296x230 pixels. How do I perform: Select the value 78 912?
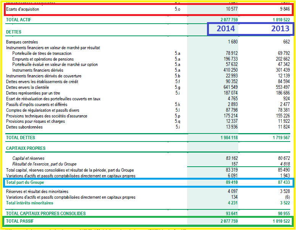coord(232,53)
